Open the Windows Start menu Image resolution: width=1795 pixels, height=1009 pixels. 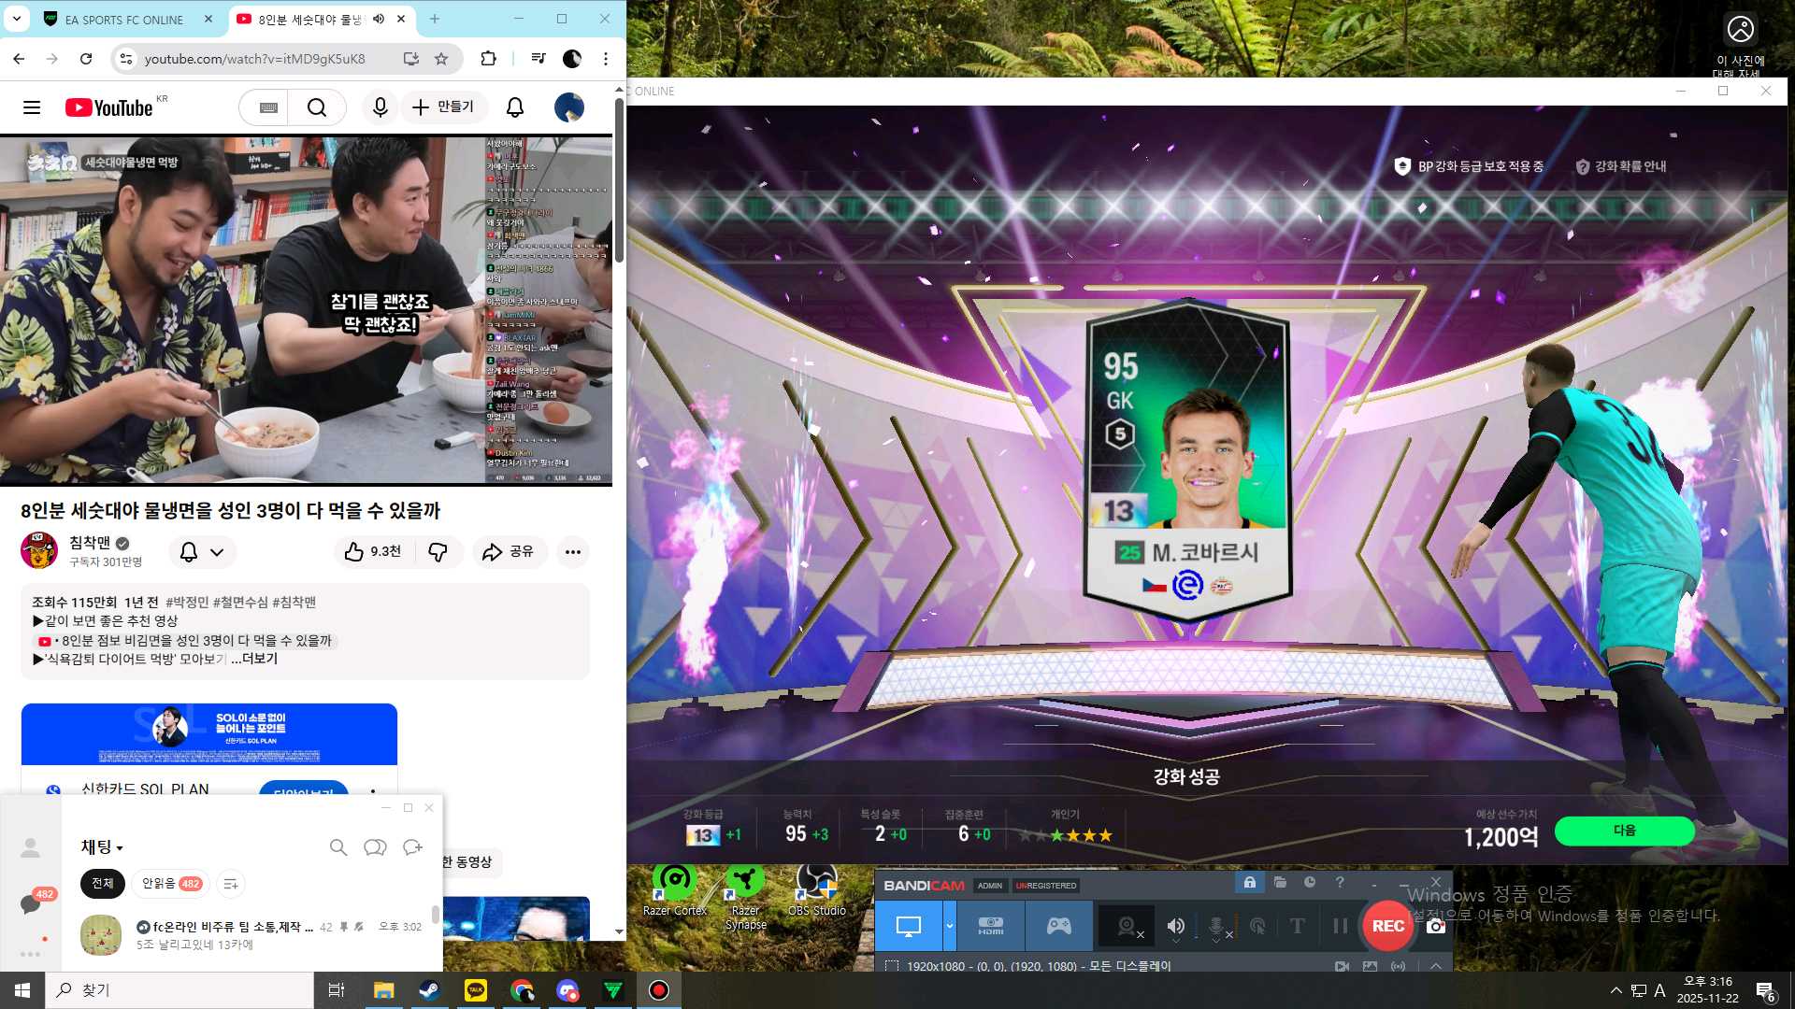click(22, 990)
